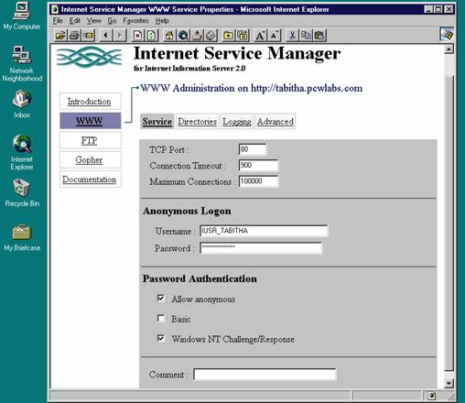Reload the page with the Refresh icon

click(x=152, y=36)
